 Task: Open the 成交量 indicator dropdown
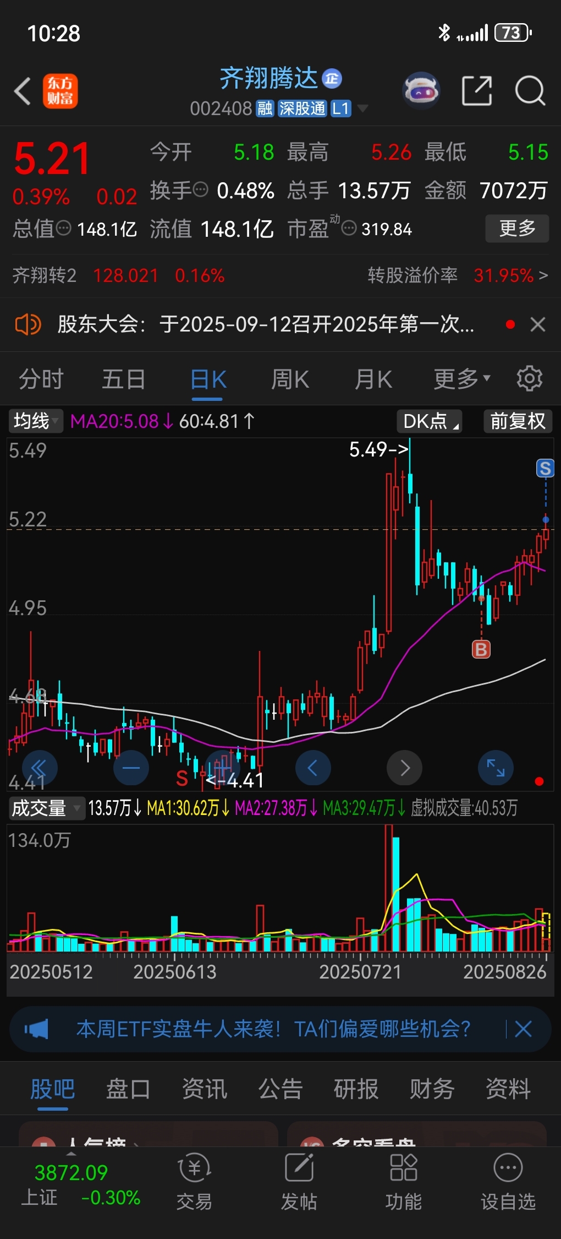[x=46, y=808]
